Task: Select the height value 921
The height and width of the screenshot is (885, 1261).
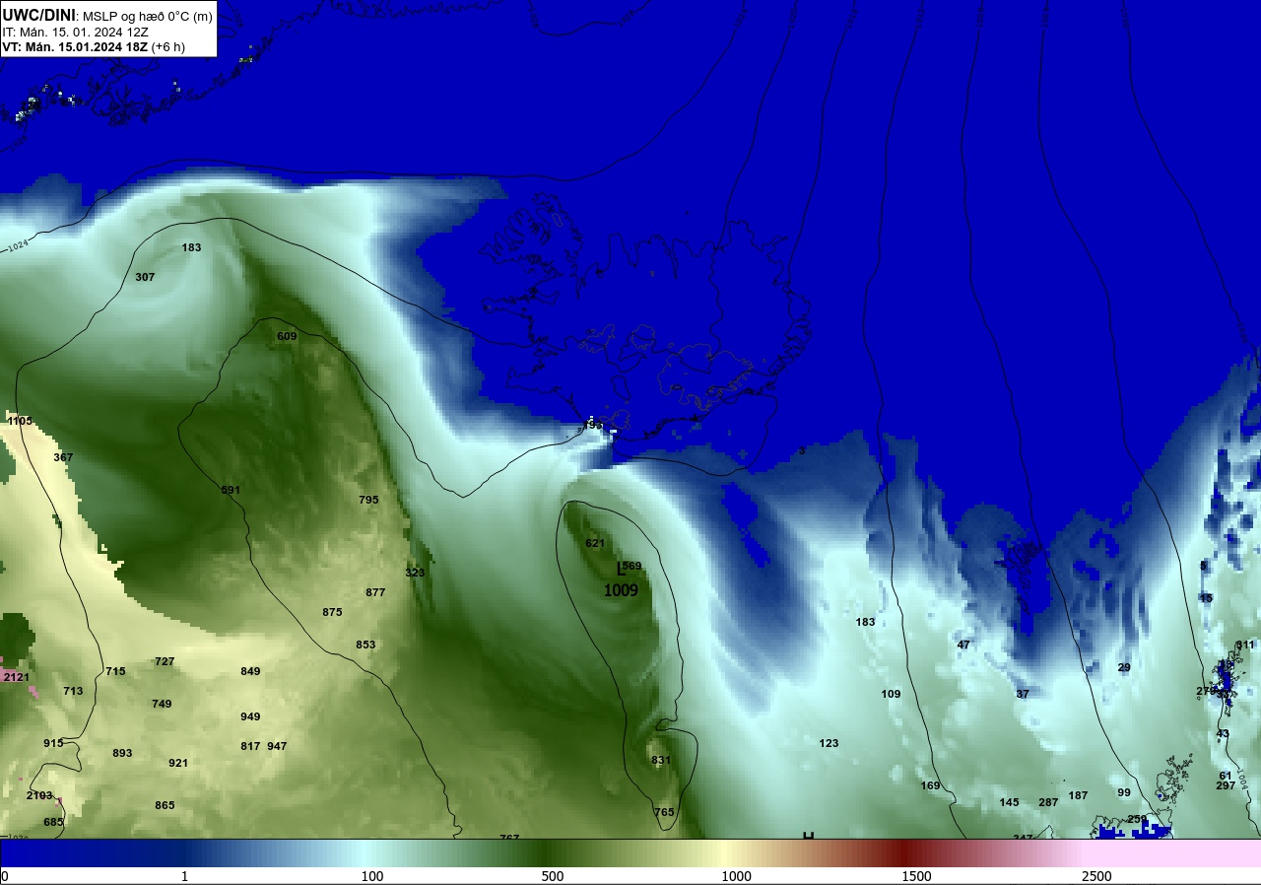Action: tap(178, 763)
